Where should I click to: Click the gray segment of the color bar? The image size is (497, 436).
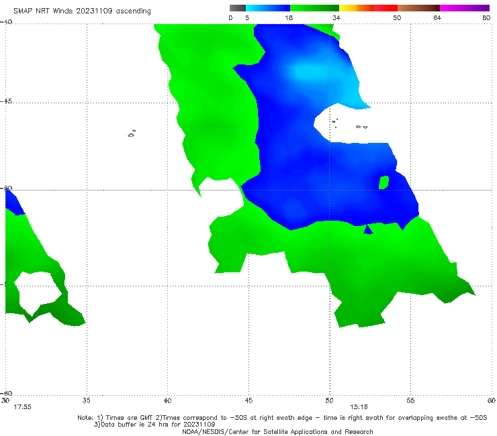click(x=238, y=8)
